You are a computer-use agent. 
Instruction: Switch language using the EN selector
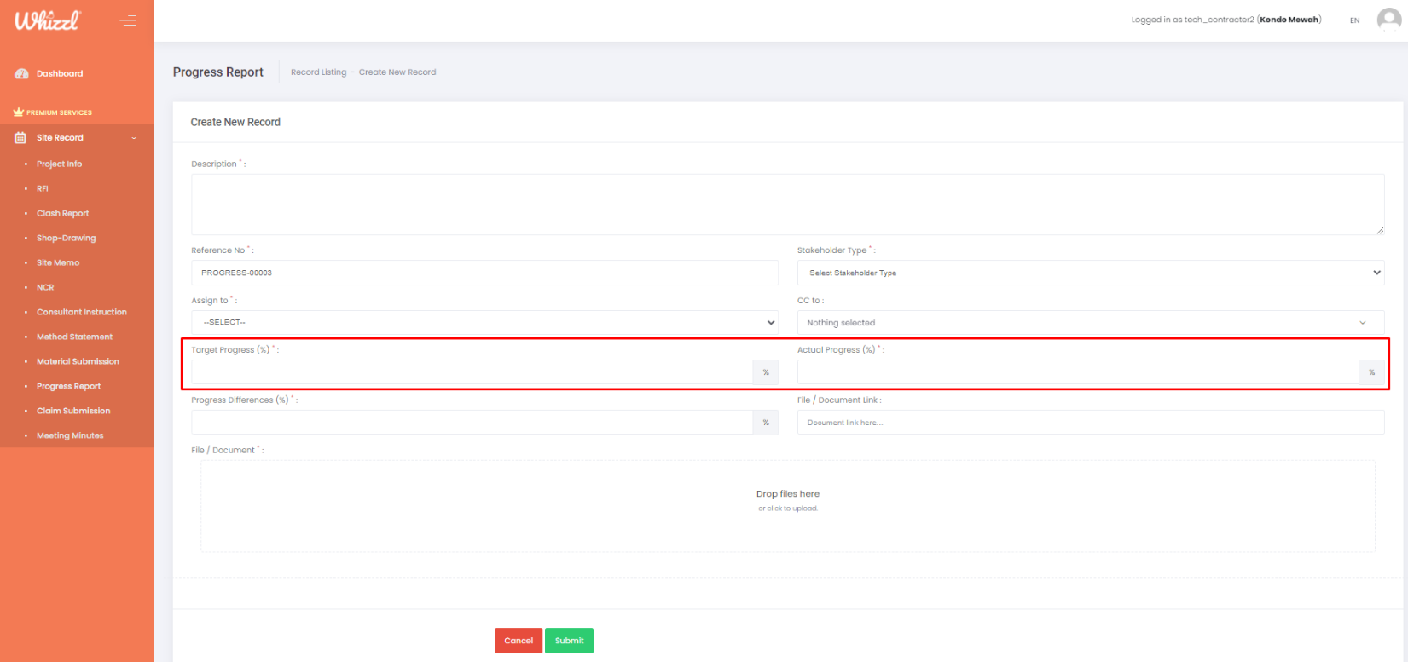1354,20
